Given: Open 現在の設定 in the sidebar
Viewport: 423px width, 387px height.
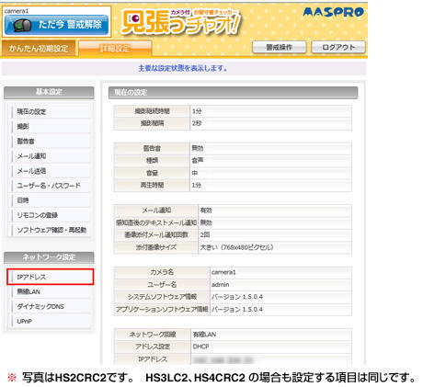Looking at the screenshot, I should (50, 112).
